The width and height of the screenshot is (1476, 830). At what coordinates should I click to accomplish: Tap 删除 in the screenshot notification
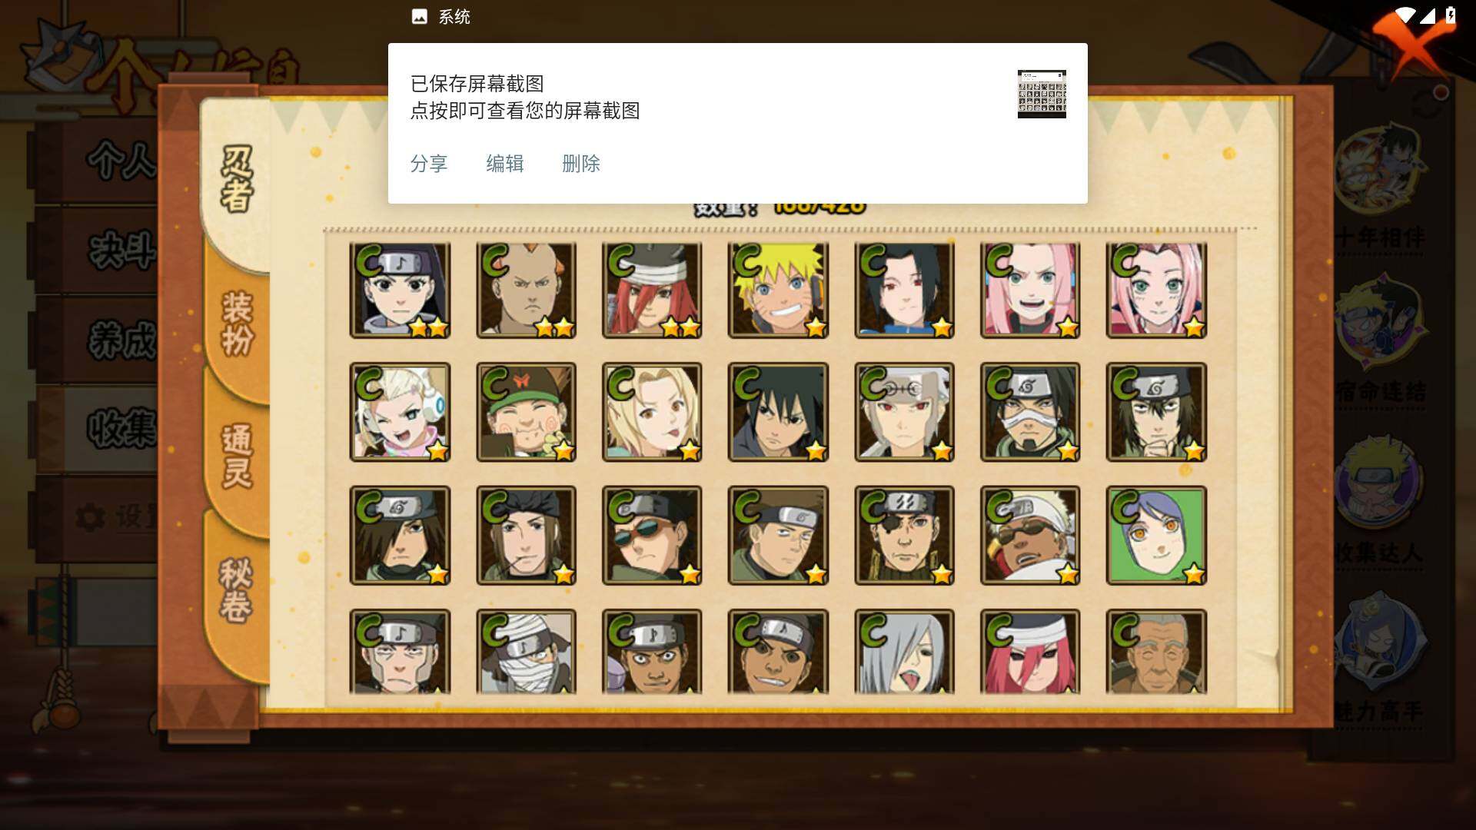click(581, 164)
